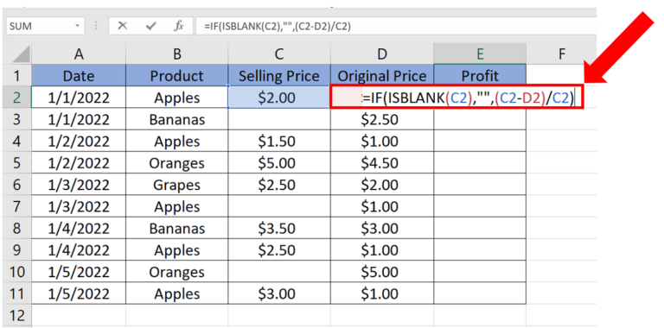Expand the Name Box dropdown arrow
The width and height of the screenshot is (664, 328).
point(77,26)
